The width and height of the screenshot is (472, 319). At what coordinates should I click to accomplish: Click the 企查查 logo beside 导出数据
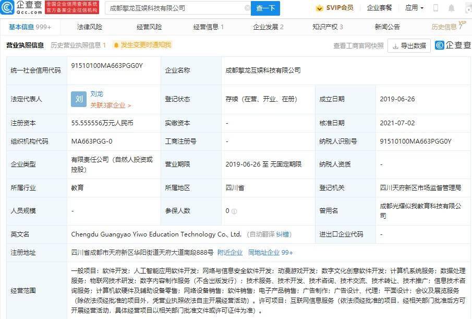(453, 45)
